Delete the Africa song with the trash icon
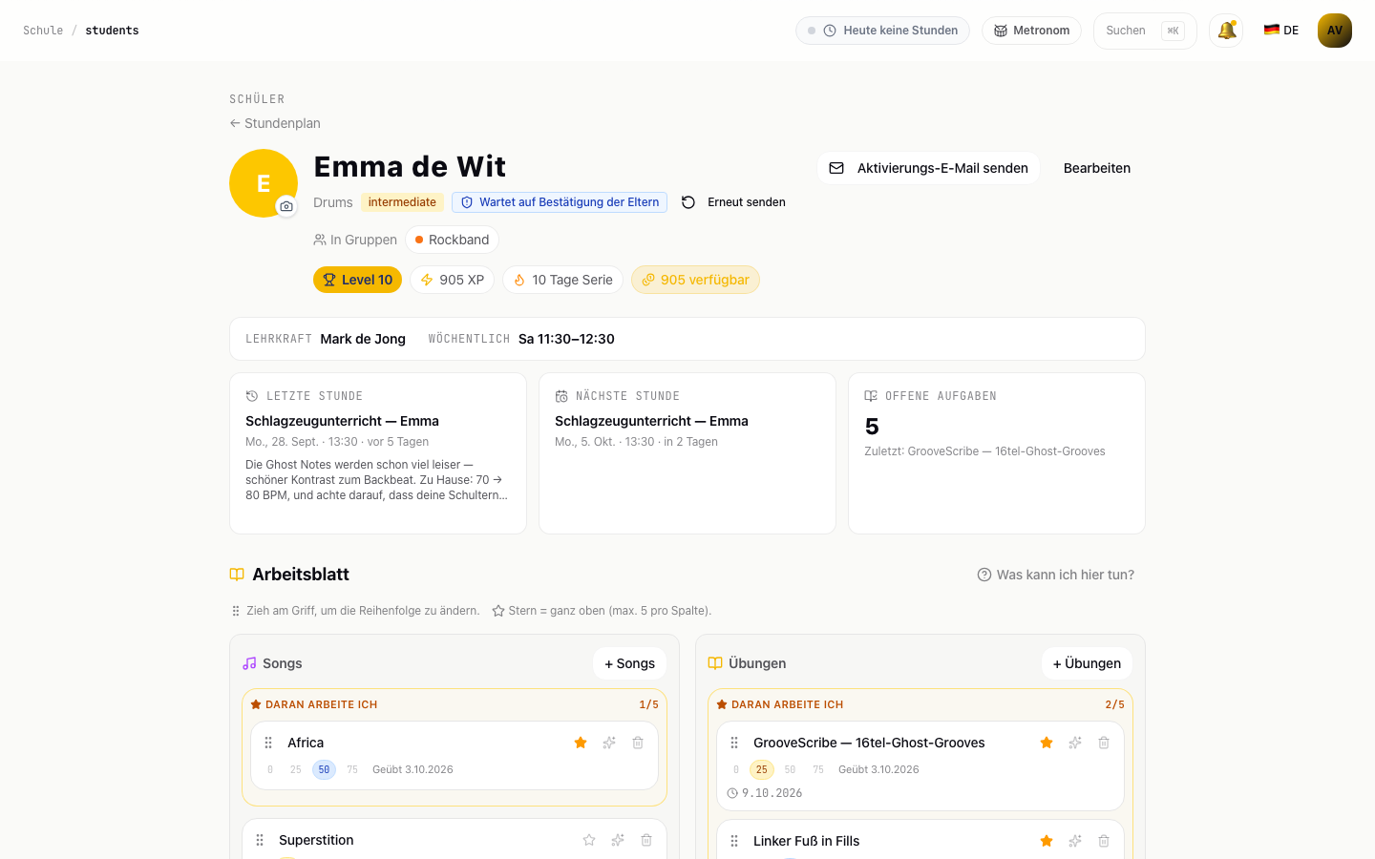 click(x=638, y=743)
